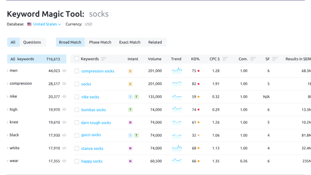Check the compression socks row checkbox

click(x=77, y=71)
